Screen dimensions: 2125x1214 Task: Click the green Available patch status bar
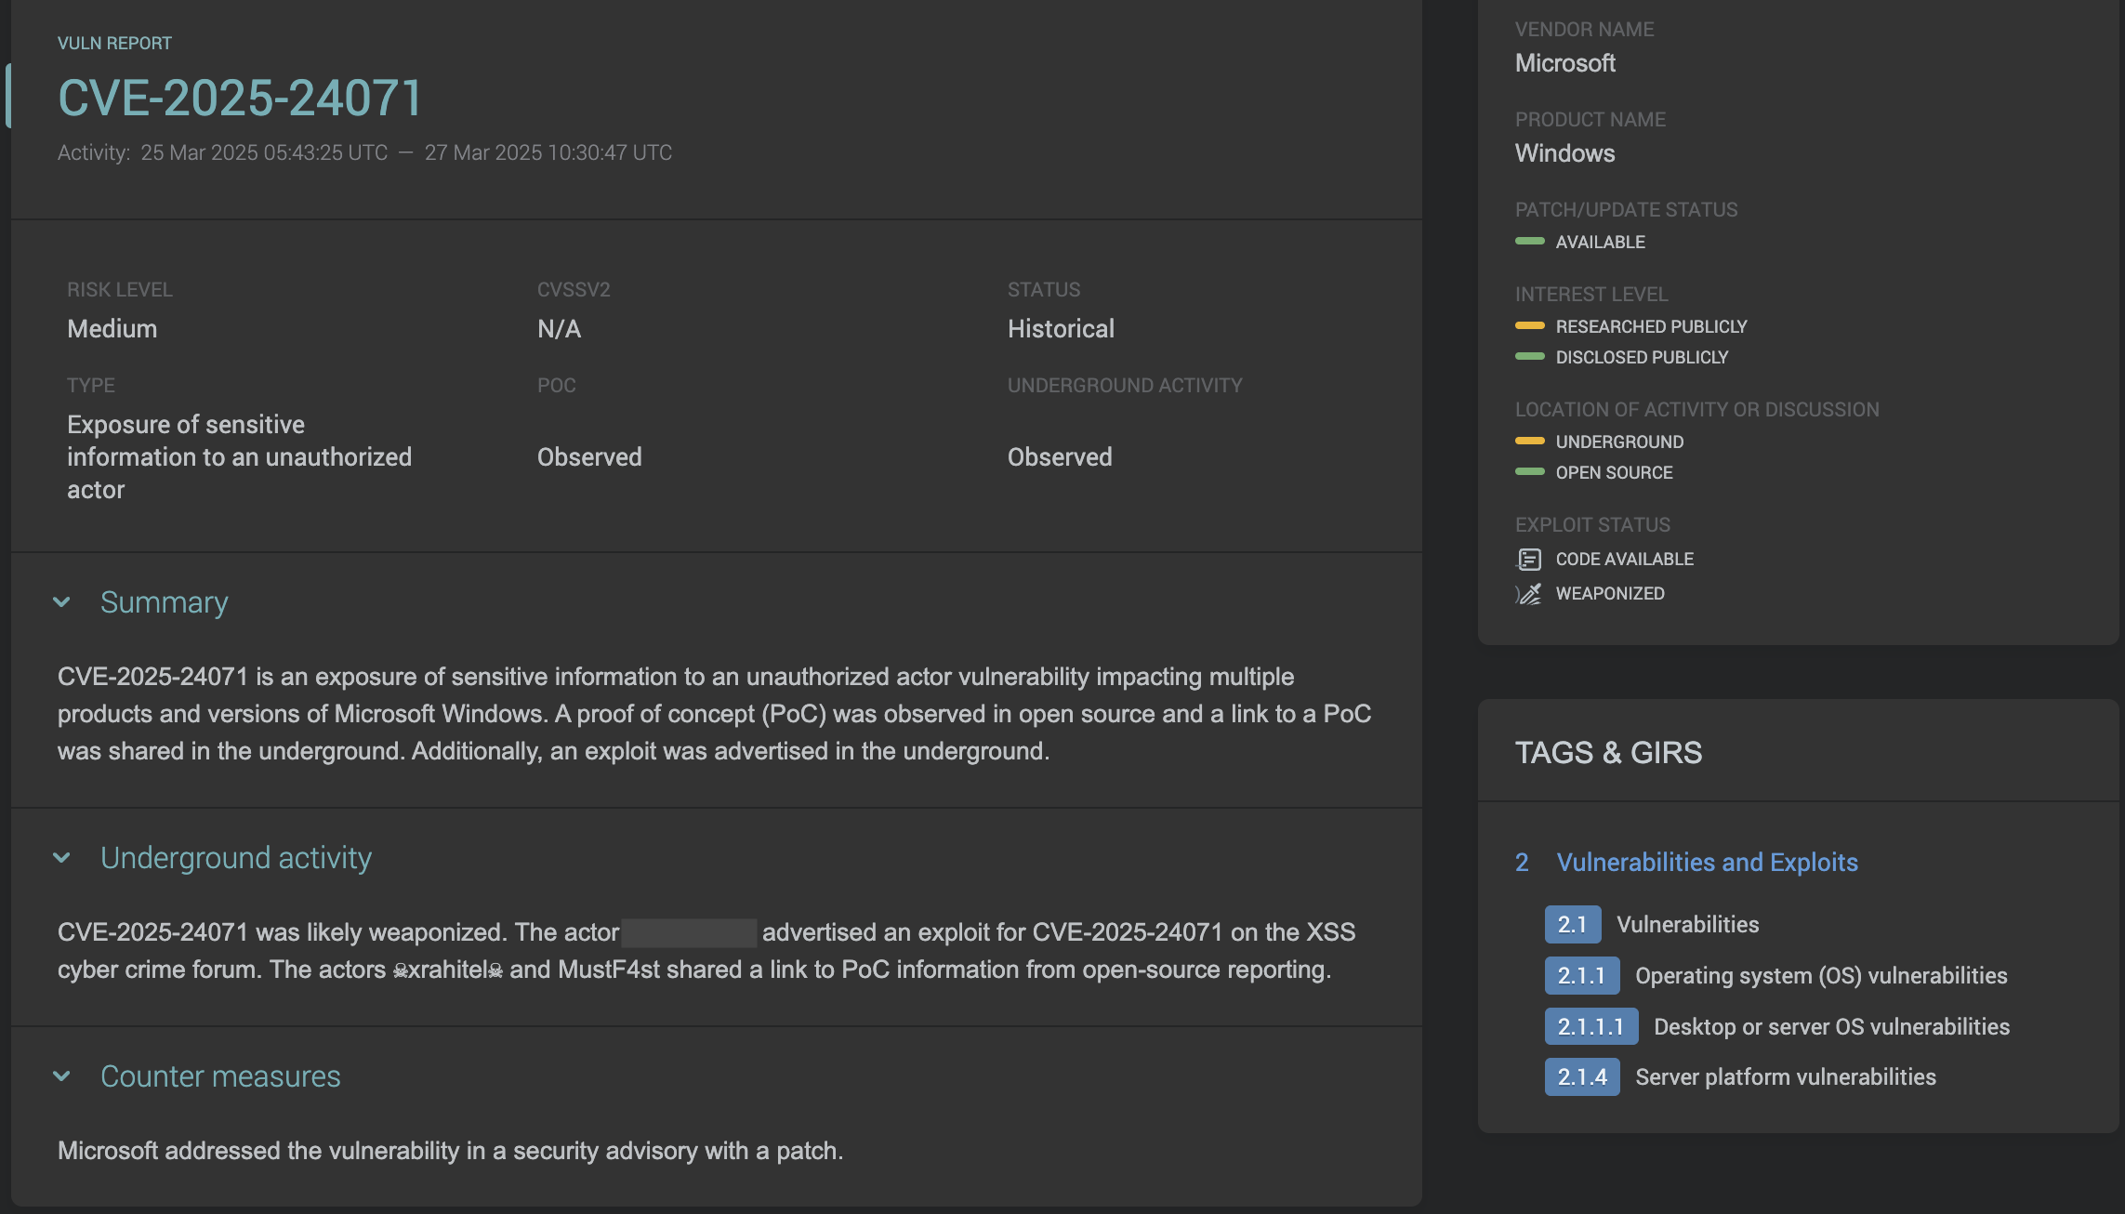(1529, 242)
